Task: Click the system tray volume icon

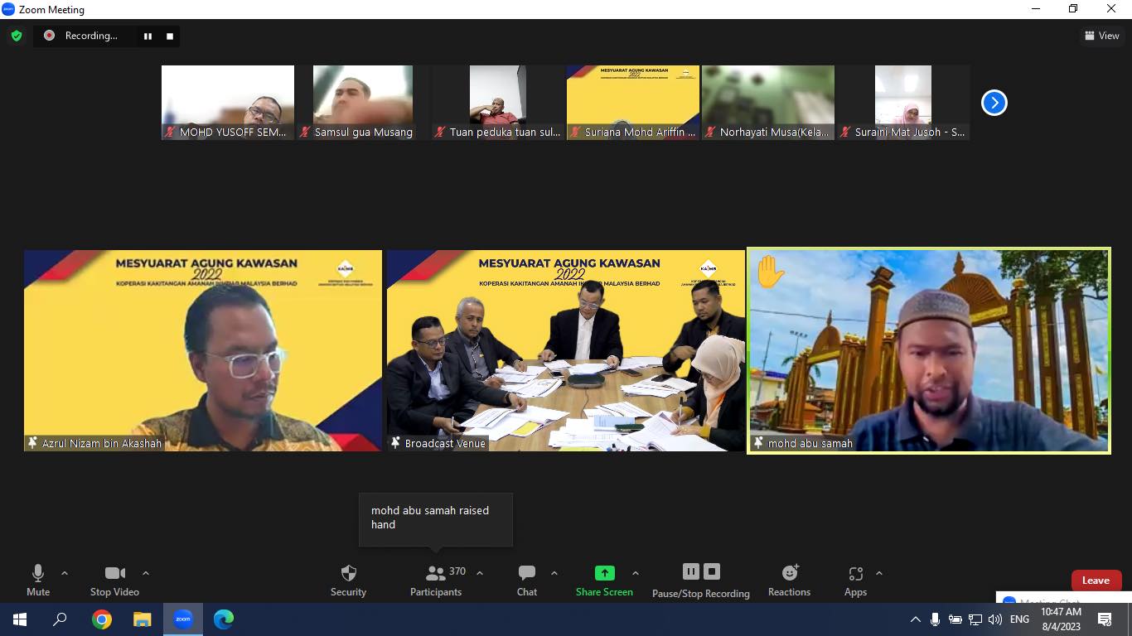Action: 994,619
